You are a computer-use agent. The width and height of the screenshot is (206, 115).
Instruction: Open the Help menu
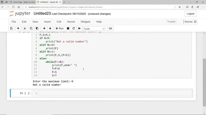[99, 22]
